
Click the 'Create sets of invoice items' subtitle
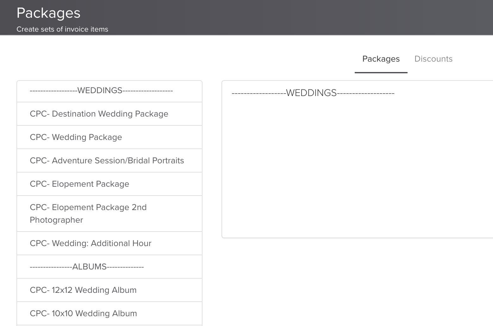pyautogui.click(x=62, y=29)
